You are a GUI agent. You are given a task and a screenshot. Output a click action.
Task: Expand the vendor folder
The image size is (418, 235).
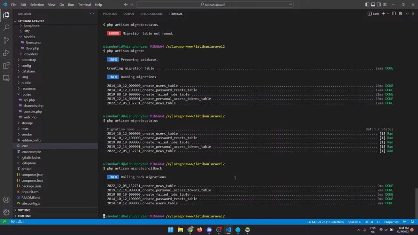click(18, 134)
